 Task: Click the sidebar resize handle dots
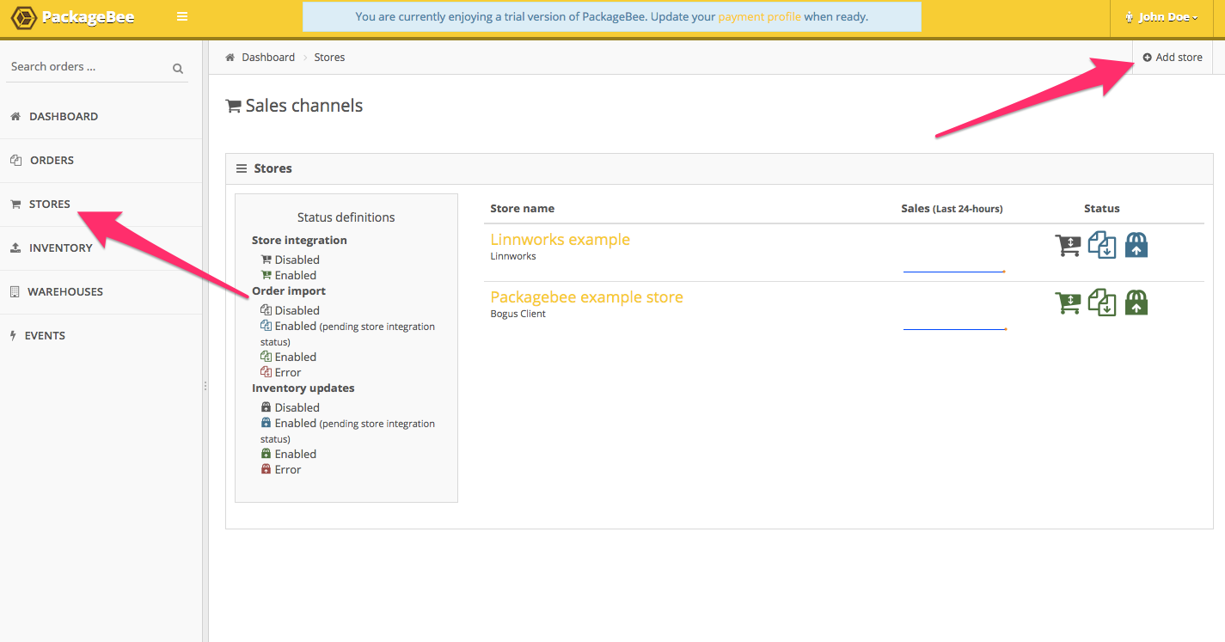click(x=205, y=386)
